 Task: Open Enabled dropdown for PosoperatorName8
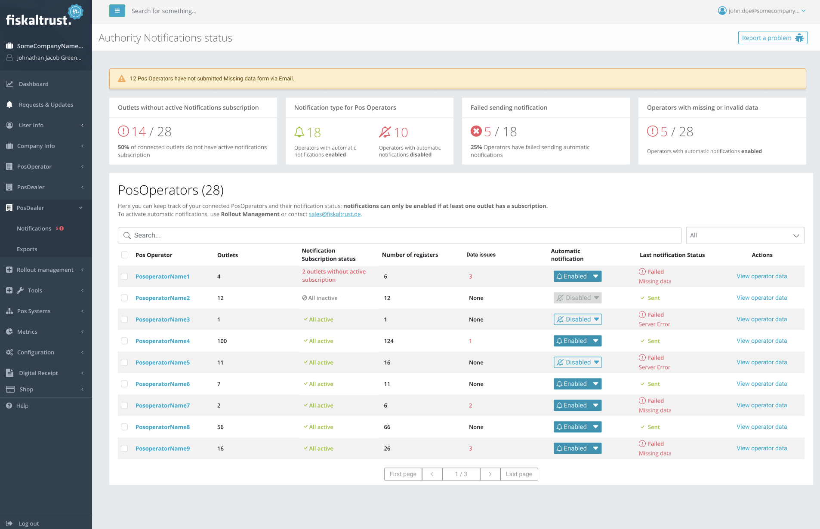(577, 427)
